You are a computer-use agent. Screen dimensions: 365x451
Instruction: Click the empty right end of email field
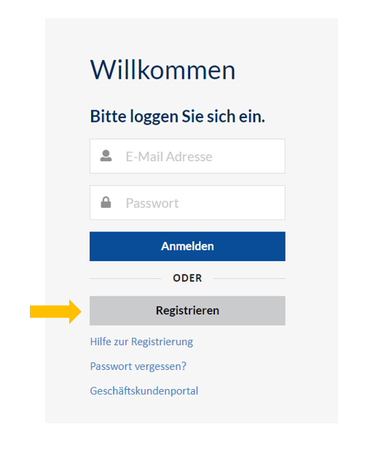click(259, 156)
